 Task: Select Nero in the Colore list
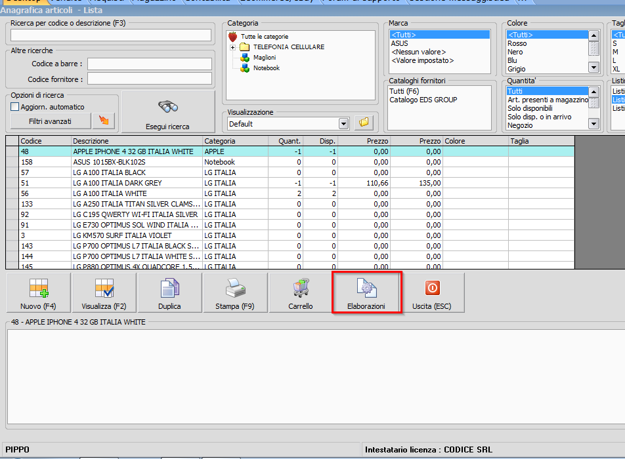[x=548, y=52]
